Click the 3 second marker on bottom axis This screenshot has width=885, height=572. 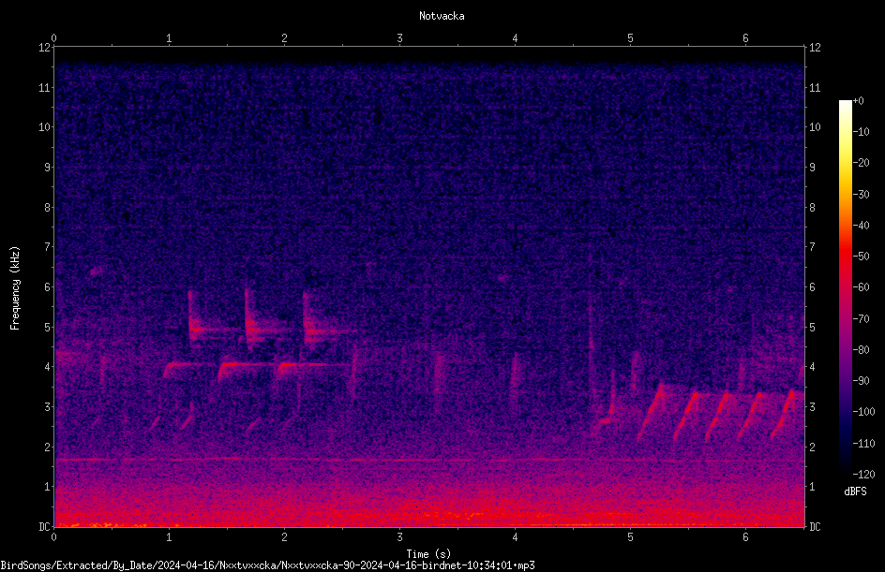click(399, 537)
